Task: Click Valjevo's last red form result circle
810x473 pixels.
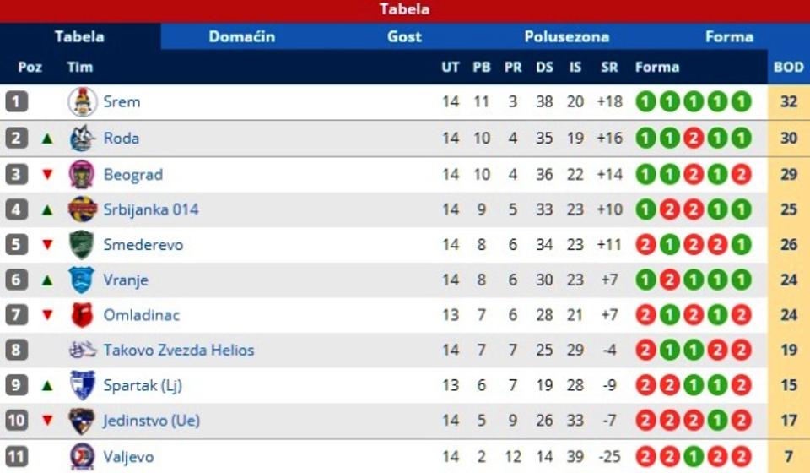Action: (x=741, y=457)
